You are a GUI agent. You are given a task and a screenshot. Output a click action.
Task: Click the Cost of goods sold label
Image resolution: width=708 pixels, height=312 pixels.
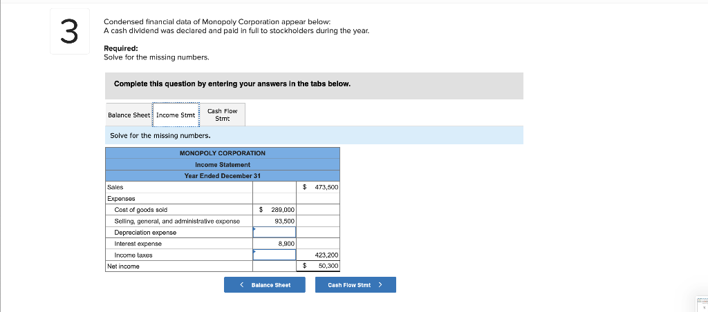click(x=141, y=210)
